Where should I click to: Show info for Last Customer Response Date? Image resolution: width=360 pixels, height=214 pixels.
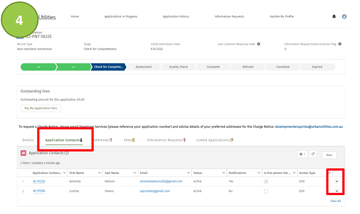click(x=259, y=44)
